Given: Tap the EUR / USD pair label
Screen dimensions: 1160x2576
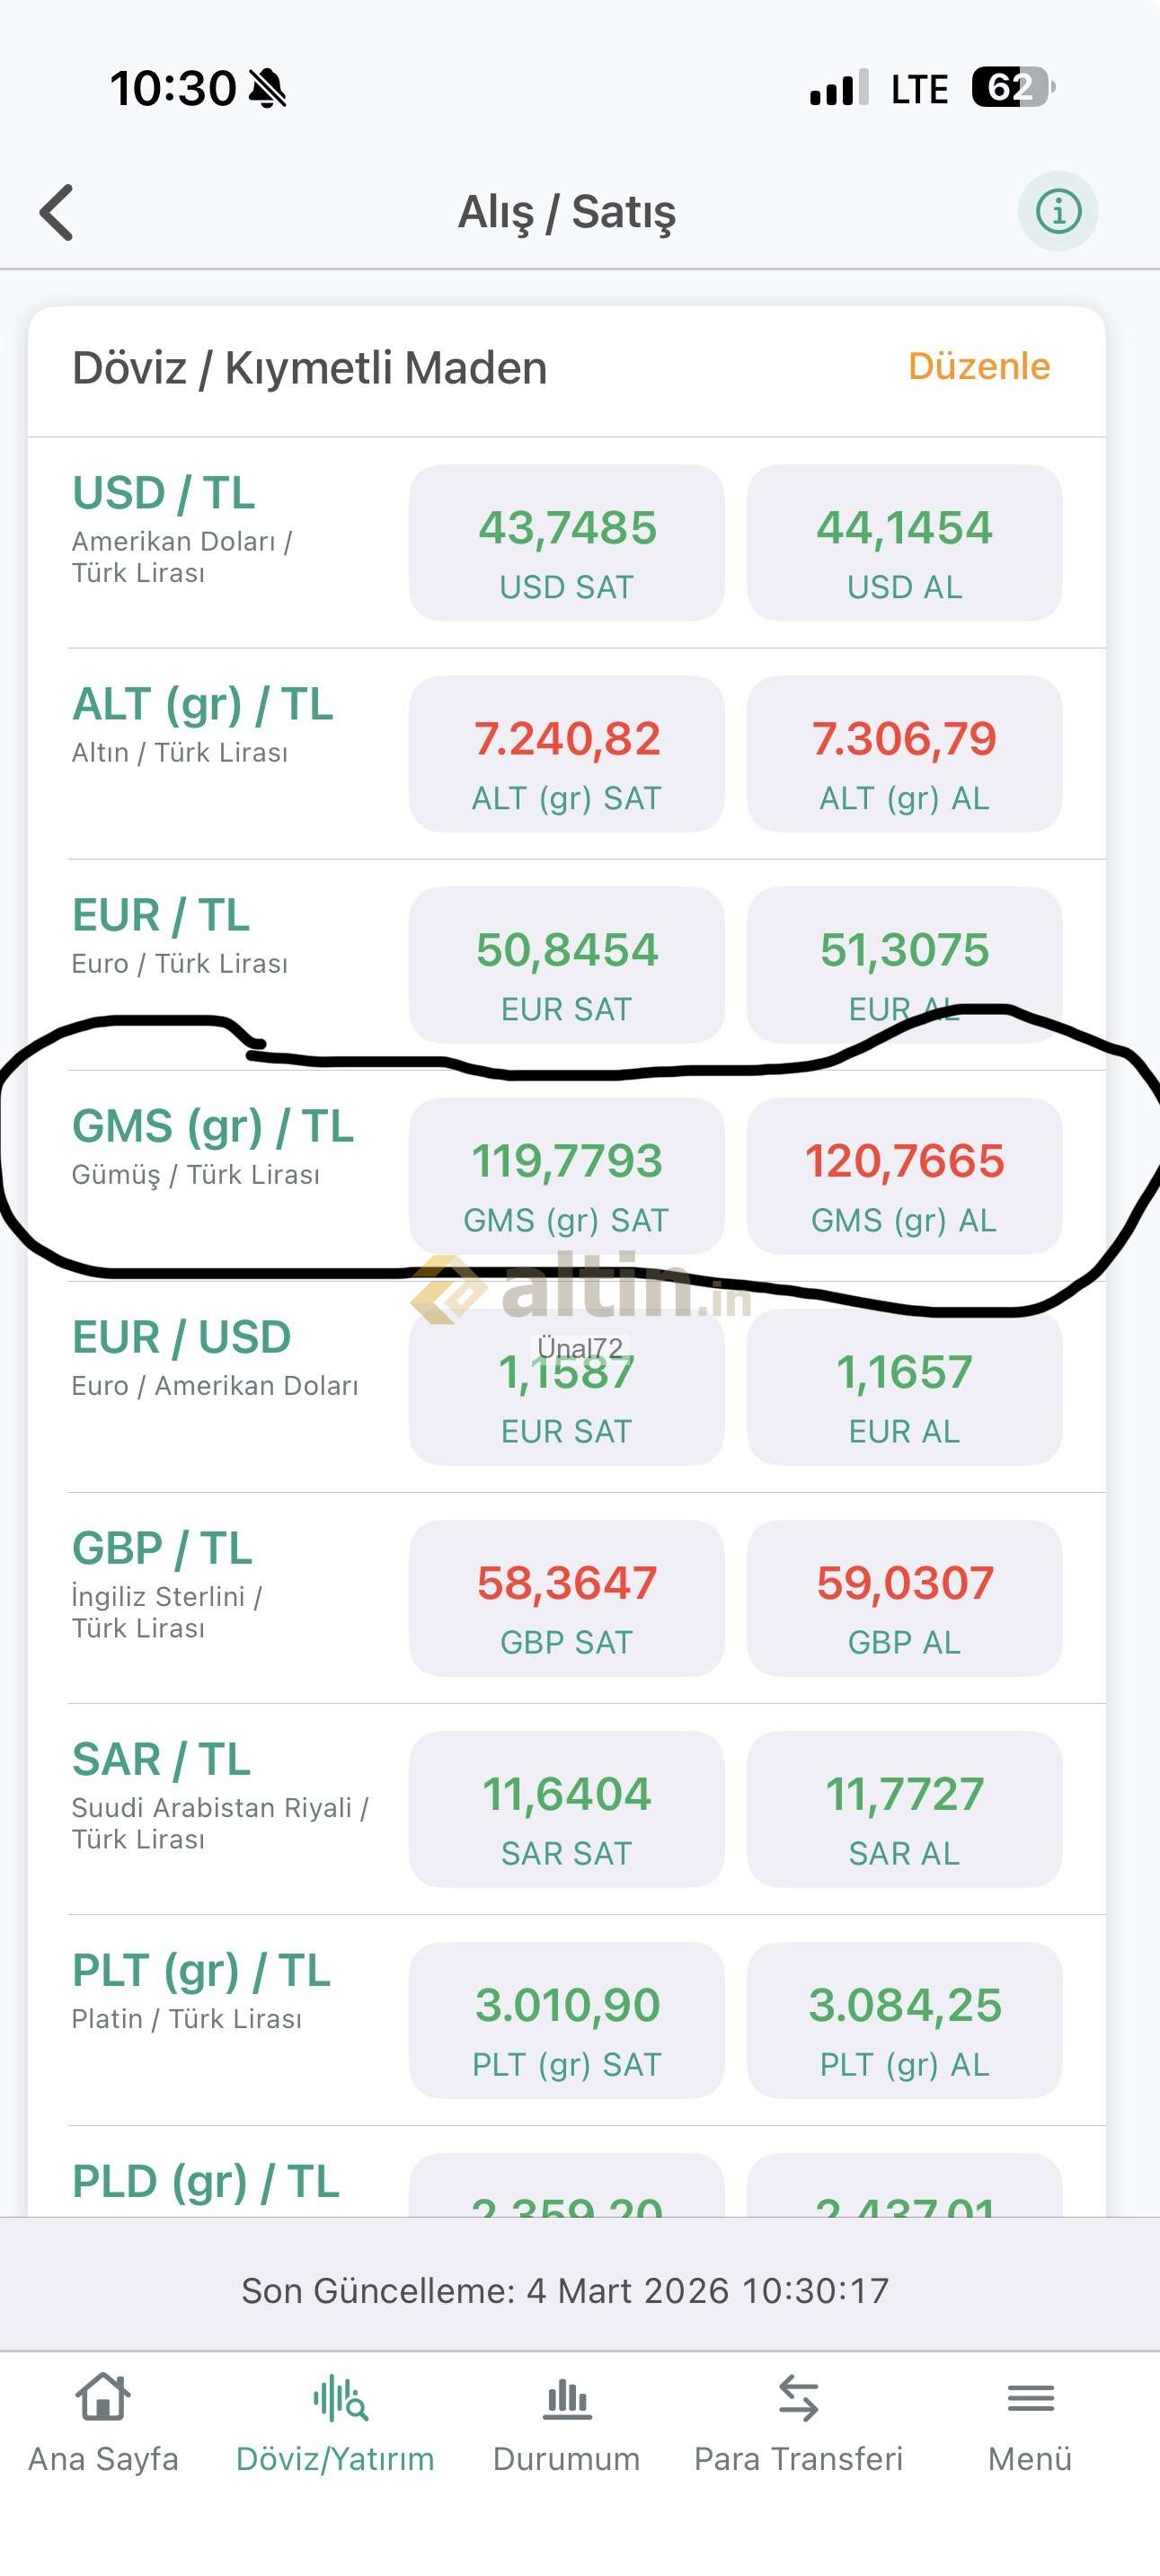Looking at the screenshot, I should click(x=182, y=1337).
